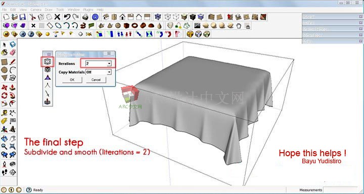
Task: Open the Camera menu
Action: tap(36, 10)
